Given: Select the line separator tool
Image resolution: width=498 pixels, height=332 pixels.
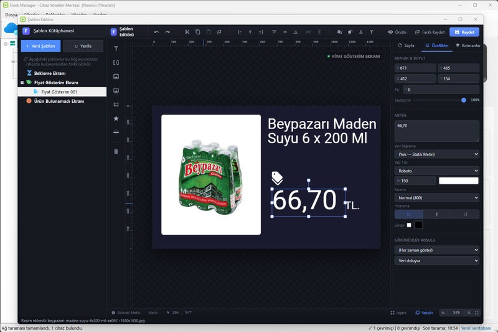Looking at the screenshot, I should pos(116,133).
